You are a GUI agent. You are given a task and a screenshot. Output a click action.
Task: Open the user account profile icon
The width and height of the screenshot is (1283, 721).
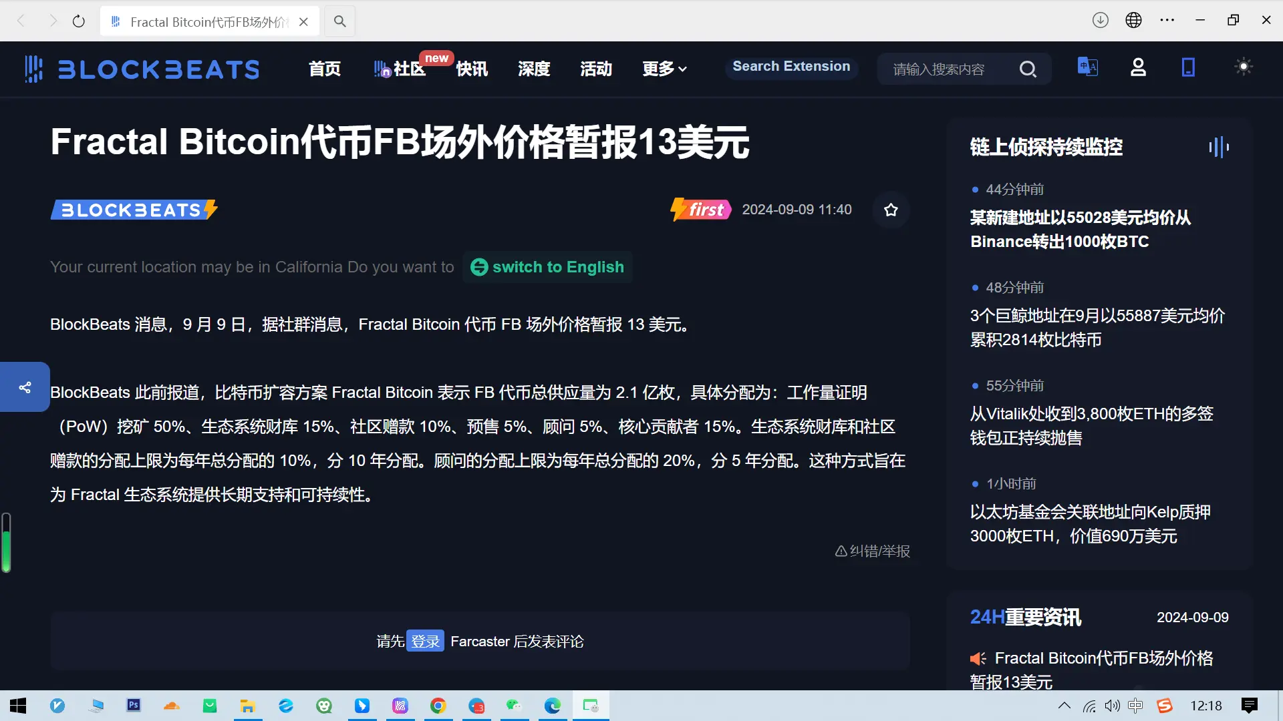click(x=1138, y=67)
